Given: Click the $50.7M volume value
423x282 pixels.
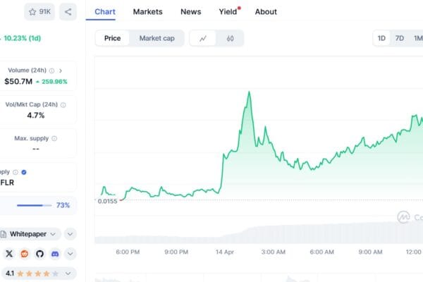Looking at the screenshot, I should (18, 82).
